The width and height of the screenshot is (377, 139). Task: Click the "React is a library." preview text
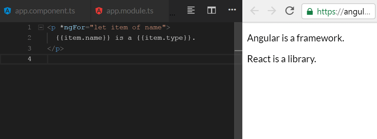point(281,59)
